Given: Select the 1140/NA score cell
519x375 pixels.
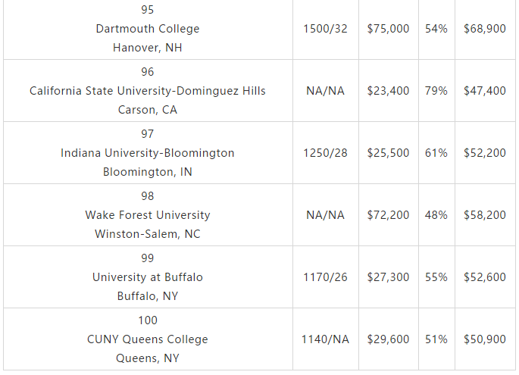Looking at the screenshot, I should [325, 339].
